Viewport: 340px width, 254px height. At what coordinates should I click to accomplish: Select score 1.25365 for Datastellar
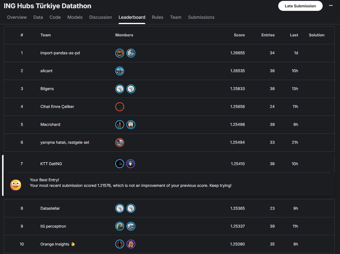237,208
